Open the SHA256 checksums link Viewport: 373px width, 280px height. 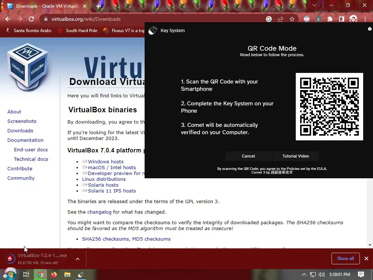click(106, 239)
